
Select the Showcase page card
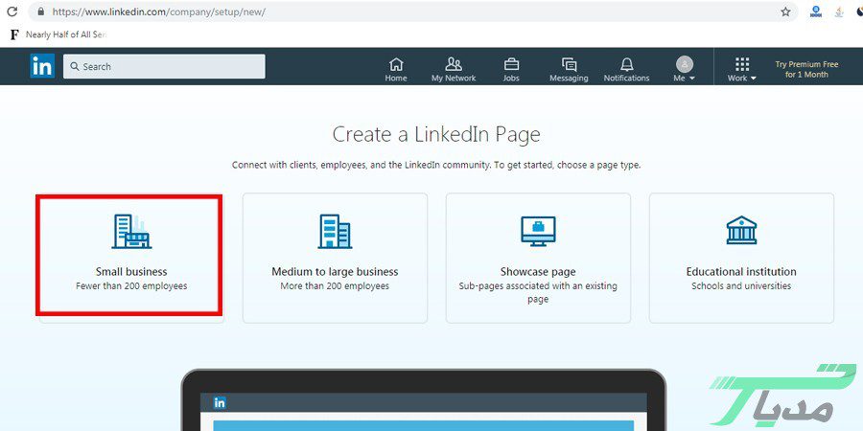(538, 256)
